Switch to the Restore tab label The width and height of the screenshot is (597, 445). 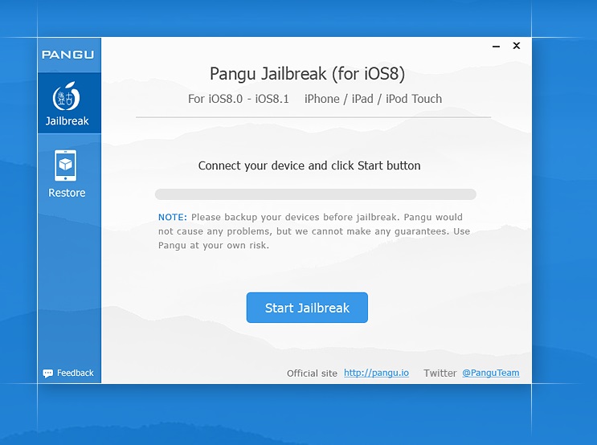pyautogui.click(x=67, y=193)
